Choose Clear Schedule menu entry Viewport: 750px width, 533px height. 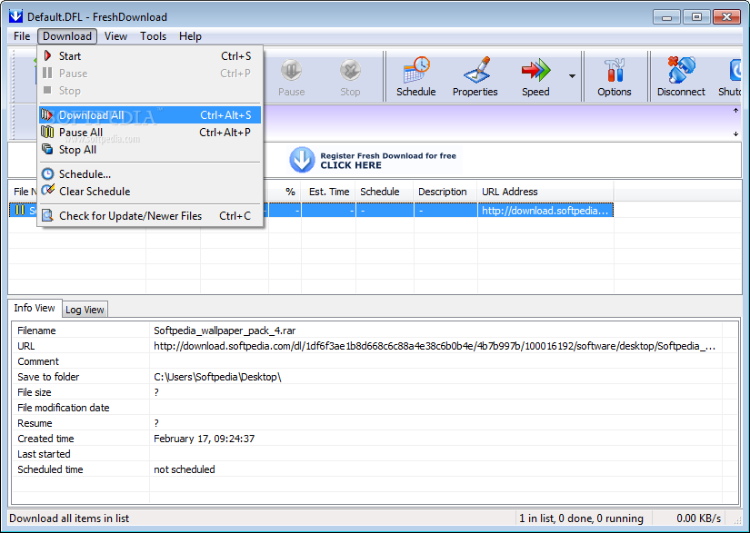[x=150, y=191]
